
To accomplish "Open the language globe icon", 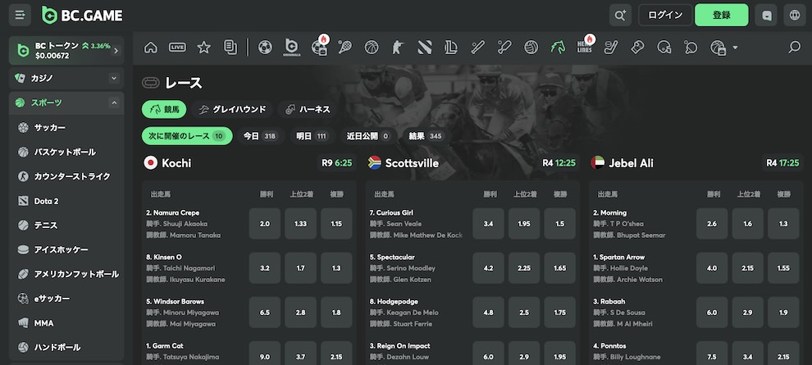I will tap(795, 15).
